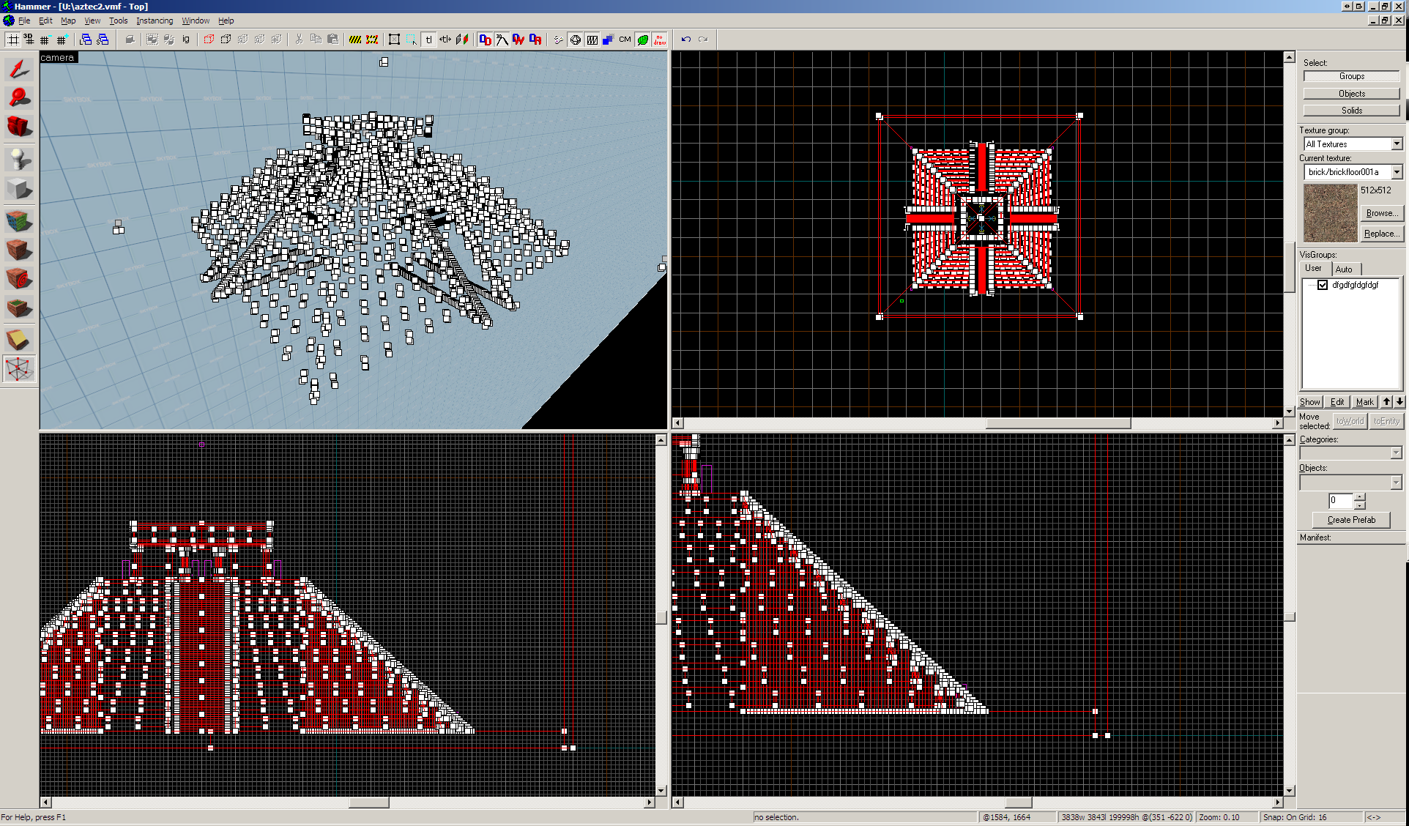1409x826 pixels.
Task: Click the Browse texture button
Action: [1380, 213]
